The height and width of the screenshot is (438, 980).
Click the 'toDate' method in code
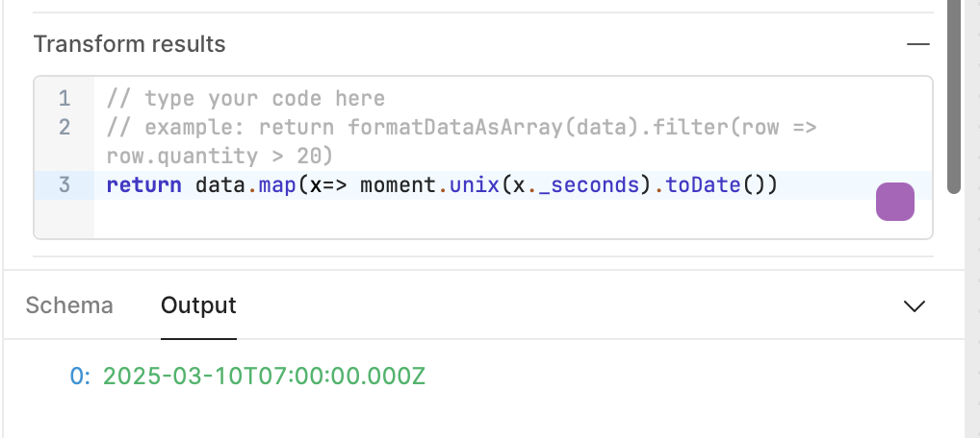click(x=703, y=185)
